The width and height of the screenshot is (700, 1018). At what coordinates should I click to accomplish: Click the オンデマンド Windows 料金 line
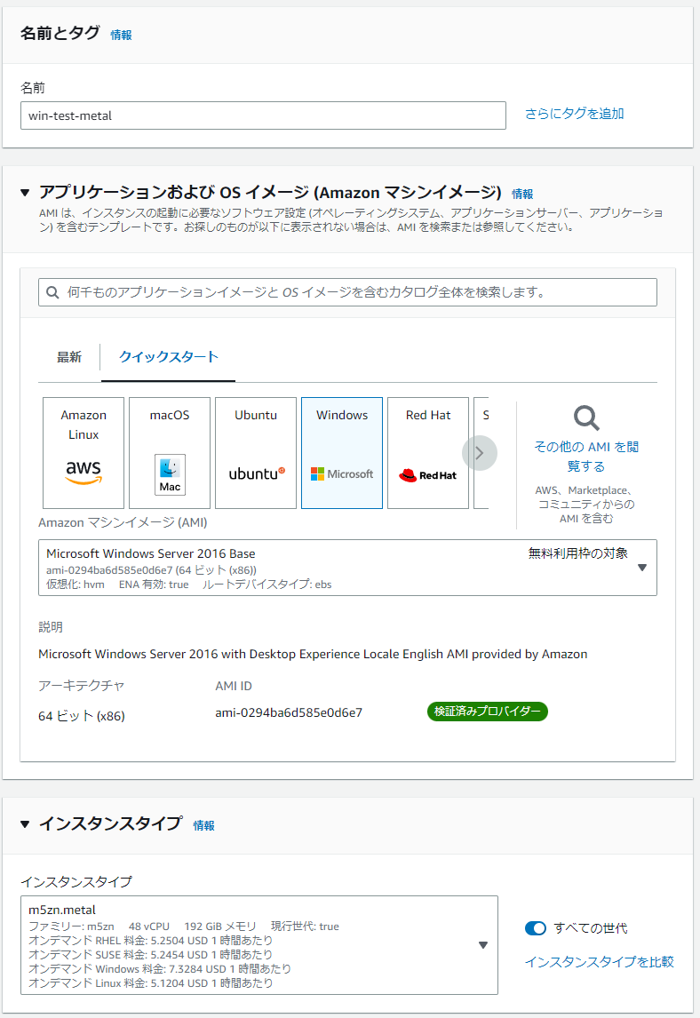[x=160, y=968]
